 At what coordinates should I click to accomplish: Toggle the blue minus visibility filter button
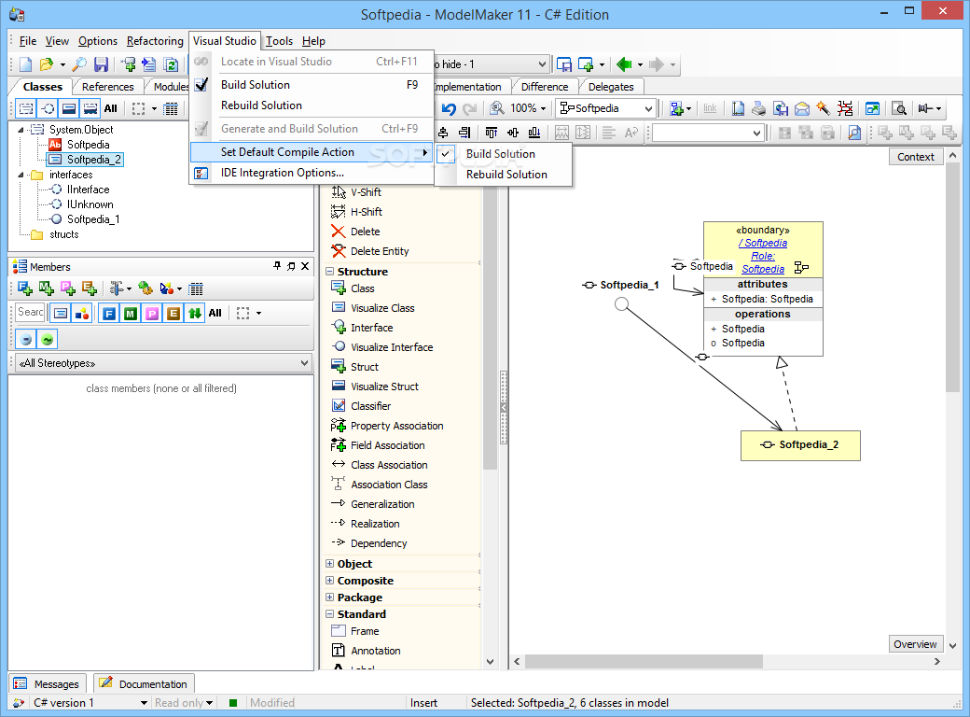pos(26,339)
